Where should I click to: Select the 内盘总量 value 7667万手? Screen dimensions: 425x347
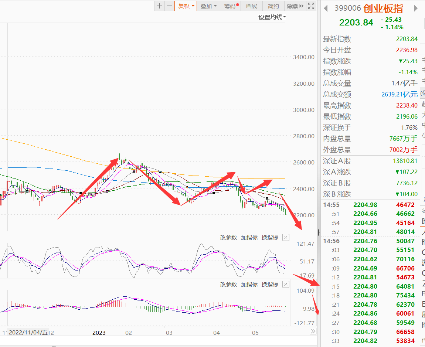tap(404, 139)
